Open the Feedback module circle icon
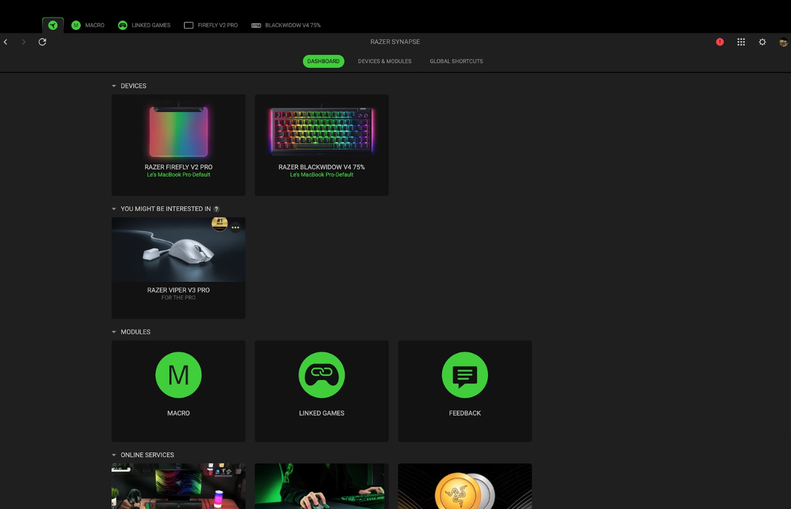The height and width of the screenshot is (509, 791). pyautogui.click(x=465, y=375)
